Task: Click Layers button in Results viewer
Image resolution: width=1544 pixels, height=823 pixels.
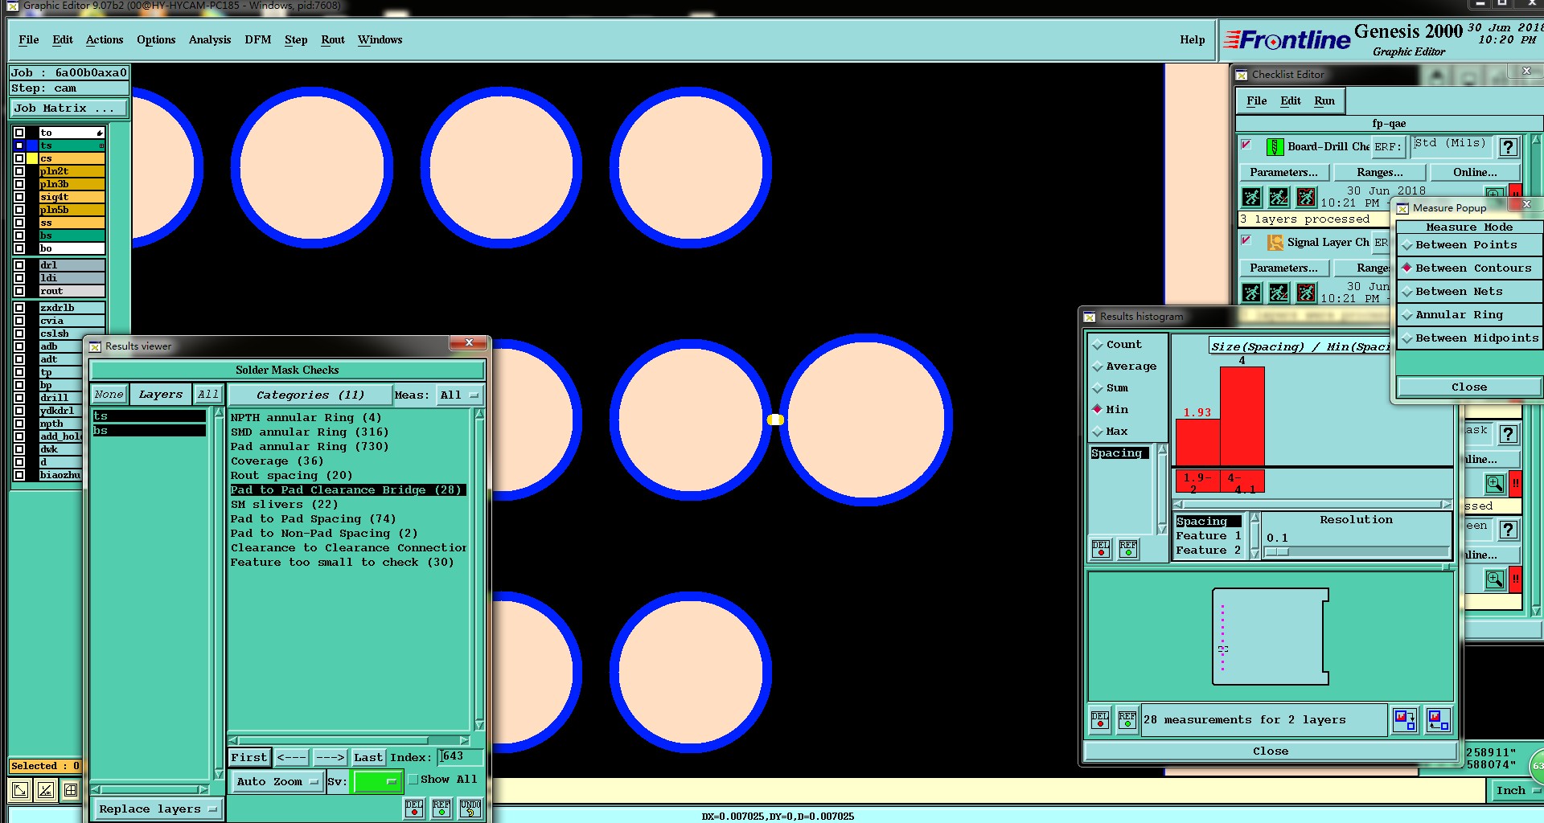Action: click(x=161, y=395)
